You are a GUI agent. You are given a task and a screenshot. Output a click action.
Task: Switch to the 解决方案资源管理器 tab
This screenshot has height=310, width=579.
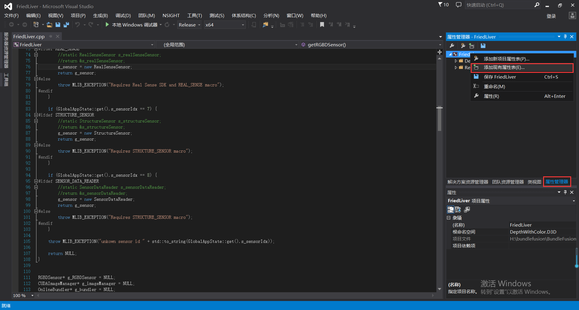468,182
